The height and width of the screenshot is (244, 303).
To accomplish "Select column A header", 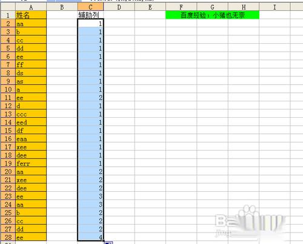I will [31, 7].
